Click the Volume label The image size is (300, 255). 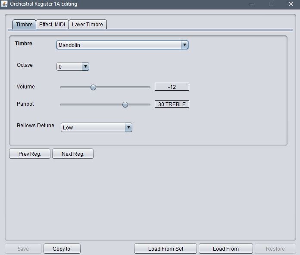[25, 87]
